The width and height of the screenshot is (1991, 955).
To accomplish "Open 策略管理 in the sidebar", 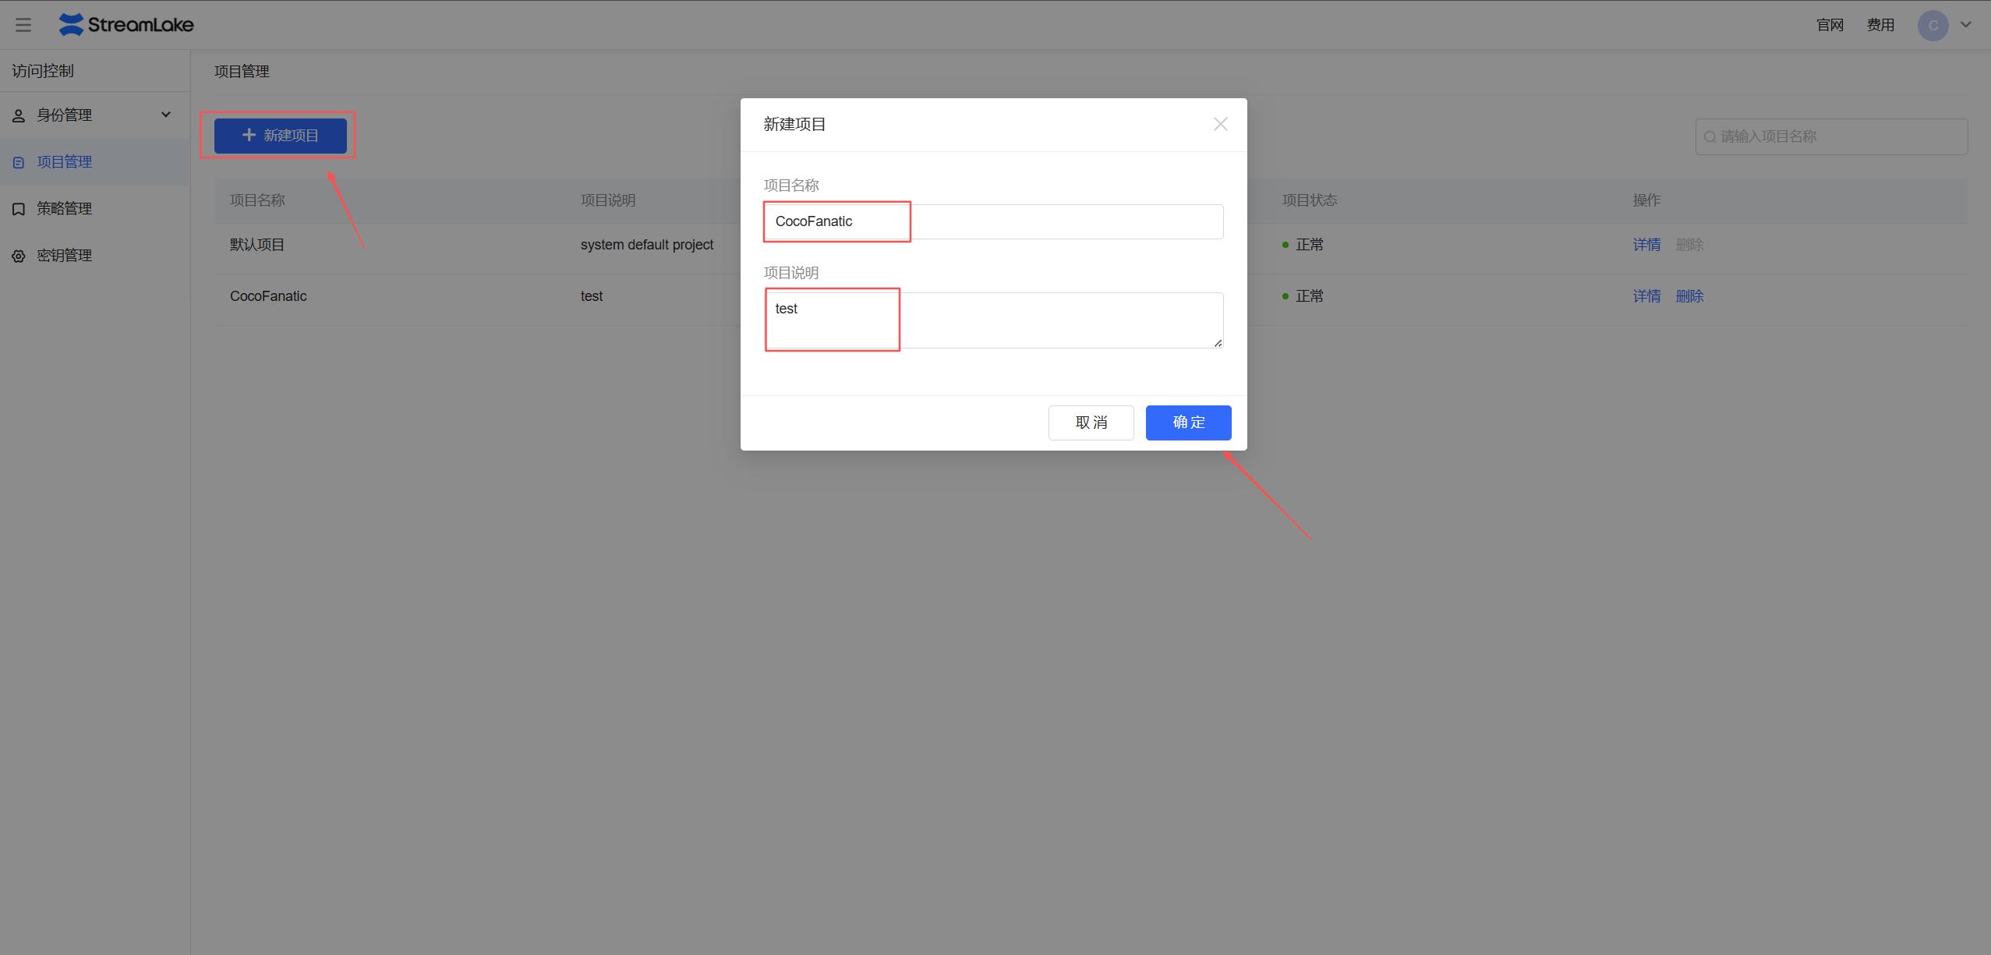I will [64, 209].
